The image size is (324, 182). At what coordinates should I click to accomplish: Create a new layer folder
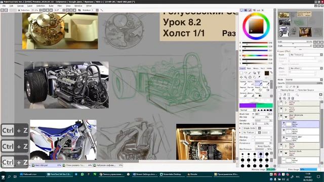[x=289, y=95]
